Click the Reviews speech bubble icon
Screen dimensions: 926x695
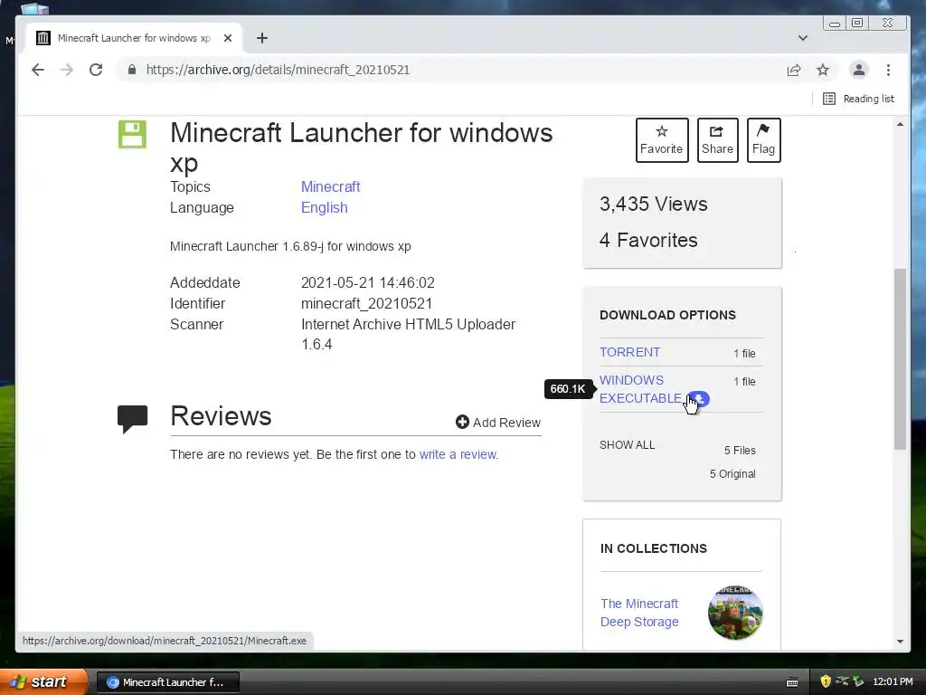(132, 419)
